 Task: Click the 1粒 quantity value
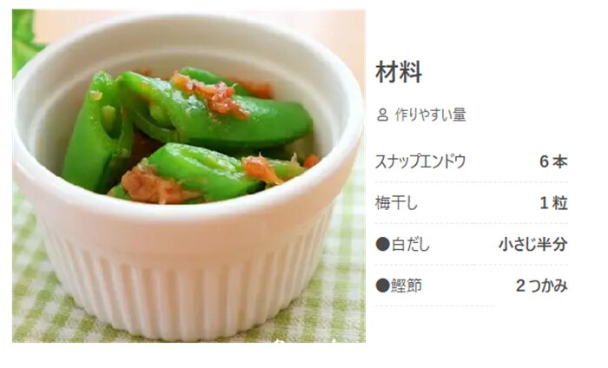[x=554, y=203]
